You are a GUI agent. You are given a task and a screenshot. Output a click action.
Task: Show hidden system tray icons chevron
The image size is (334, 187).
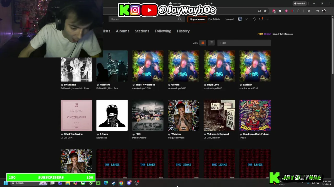click(303, 183)
